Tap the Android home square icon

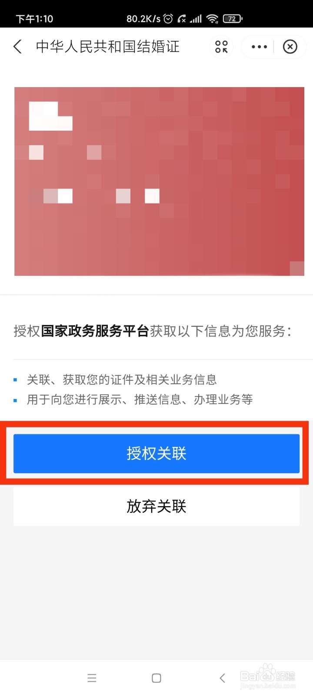(x=156, y=678)
